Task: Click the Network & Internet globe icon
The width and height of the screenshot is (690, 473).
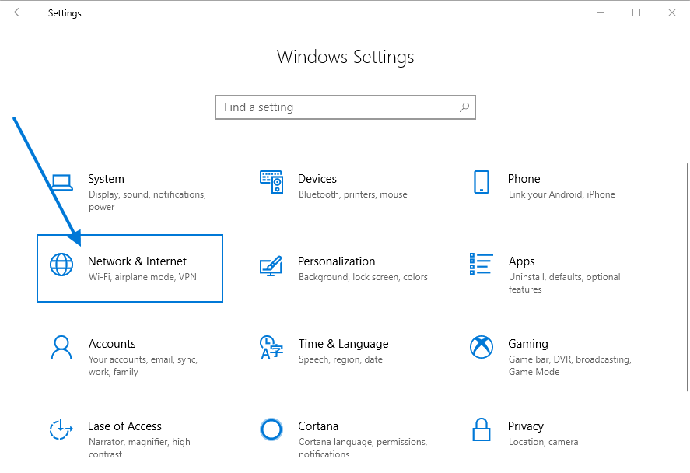Action: pyautogui.click(x=61, y=265)
